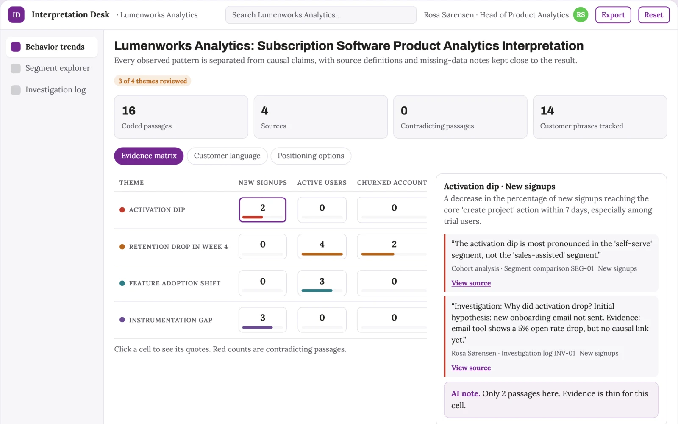Click the teal Feature adoption shift dot
The height and width of the screenshot is (424, 678).
click(x=122, y=283)
